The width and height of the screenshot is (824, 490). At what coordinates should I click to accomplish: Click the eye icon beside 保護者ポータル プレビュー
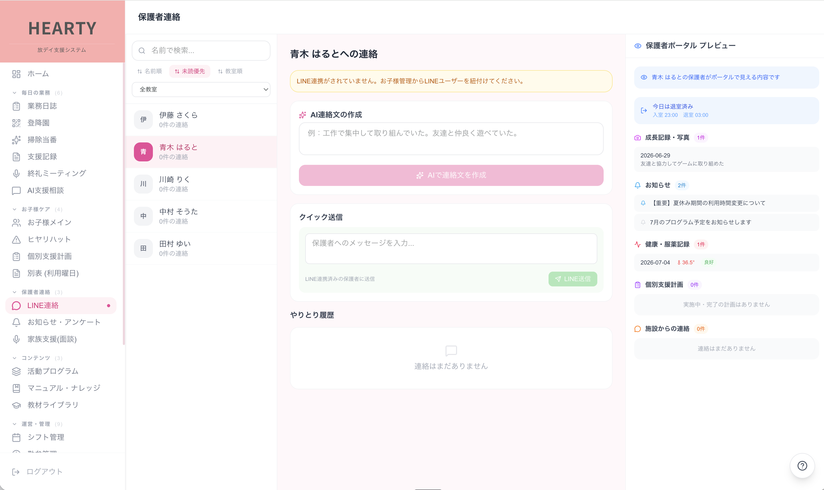point(638,46)
